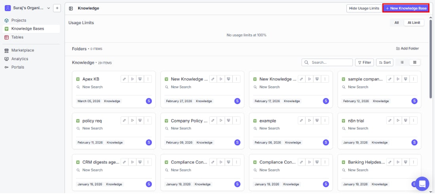Screen dimensions: 435x194
Task: Click the knowledge Search field
Action: point(327,63)
